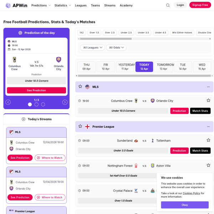Click the Newcastle crest beside Crystal Palace

click(x=153, y=191)
